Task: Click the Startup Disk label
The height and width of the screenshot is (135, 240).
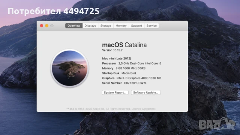Action: click(x=111, y=73)
